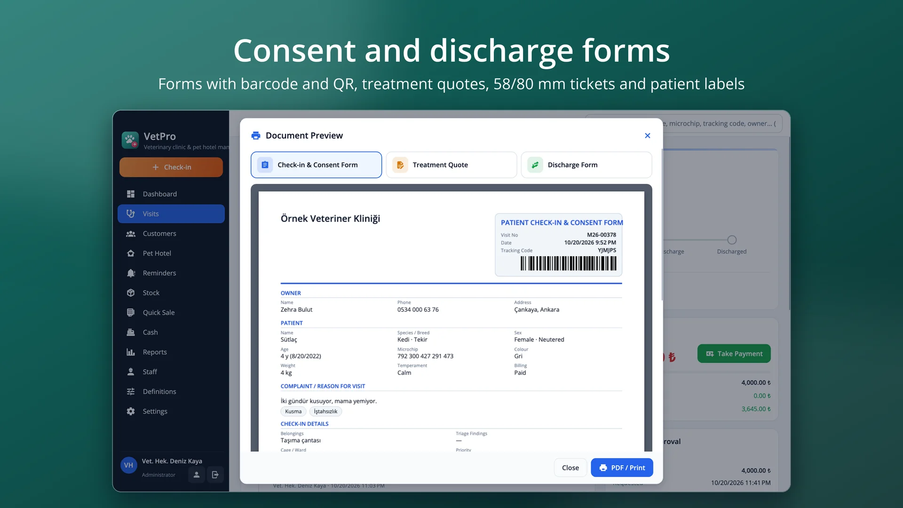
Task: Click the orange Check-in button
Action: [171, 167]
